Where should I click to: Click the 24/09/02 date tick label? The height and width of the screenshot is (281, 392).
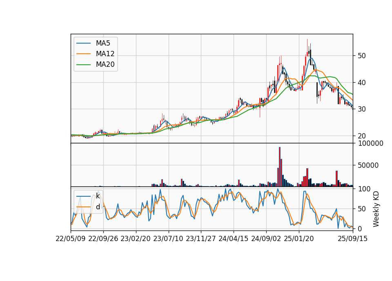(x=266, y=239)
